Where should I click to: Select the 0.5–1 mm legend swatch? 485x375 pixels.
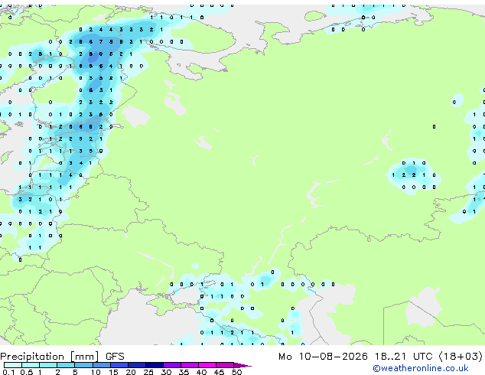point(31,365)
